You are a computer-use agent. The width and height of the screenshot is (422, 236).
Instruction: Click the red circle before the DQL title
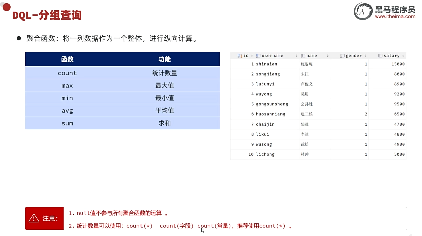point(7,7)
